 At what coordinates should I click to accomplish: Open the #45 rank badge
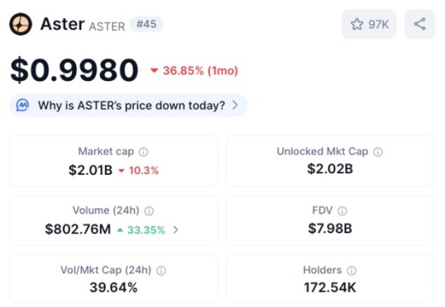(x=146, y=25)
